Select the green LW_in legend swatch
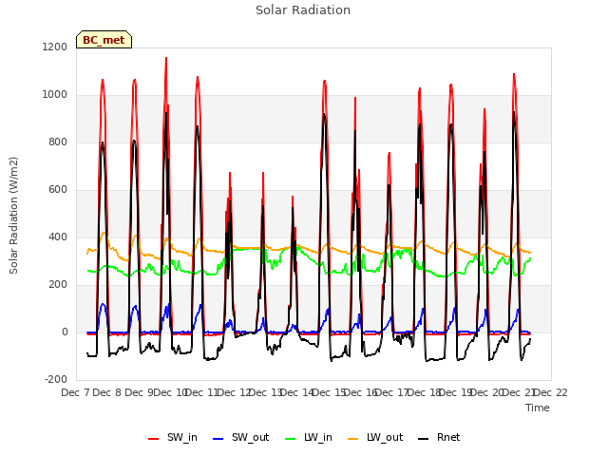This screenshot has height=456, width=608. click(291, 439)
